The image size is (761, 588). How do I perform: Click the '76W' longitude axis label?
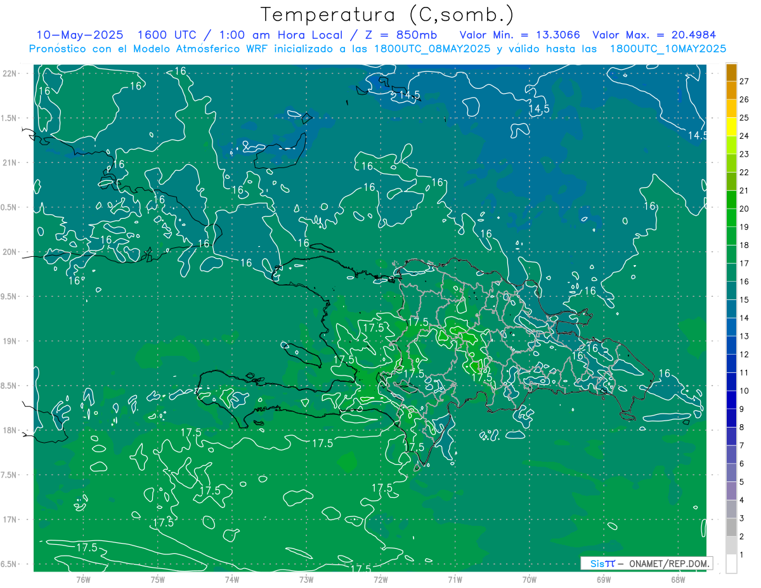pyautogui.click(x=83, y=580)
